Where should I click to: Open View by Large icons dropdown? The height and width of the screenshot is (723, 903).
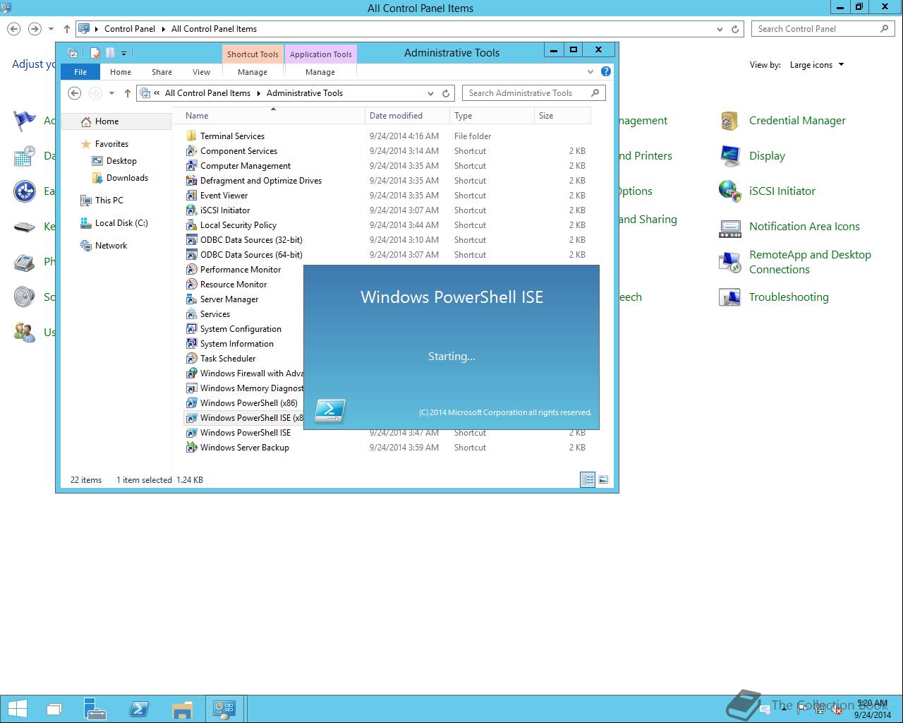click(x=817, y=65)
